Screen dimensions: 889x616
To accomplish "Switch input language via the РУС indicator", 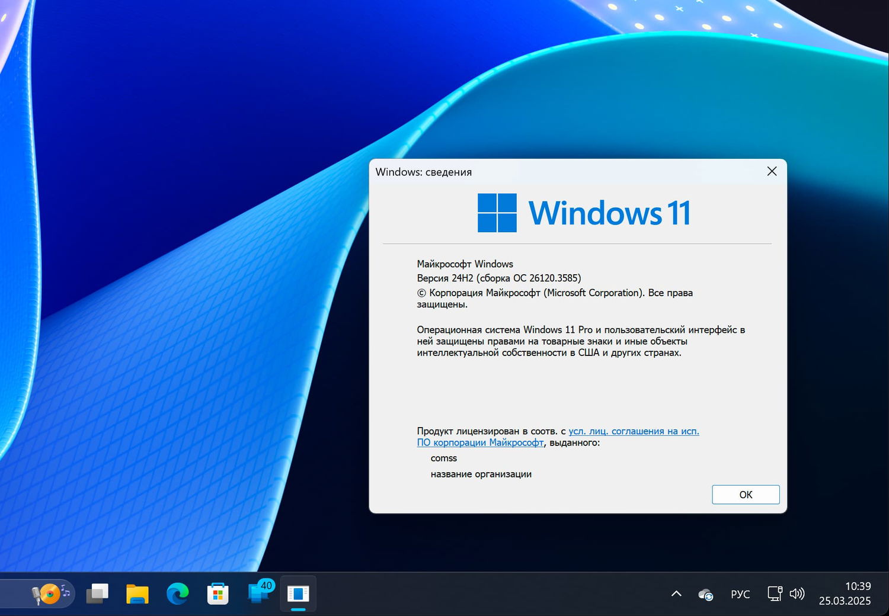I will 740,593.
